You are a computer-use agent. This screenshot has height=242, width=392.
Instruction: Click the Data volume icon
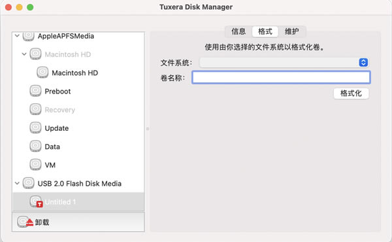pos(35,147)
